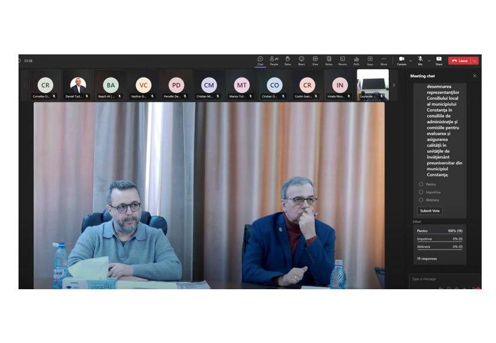Leave the meeting with the red button

460,61
